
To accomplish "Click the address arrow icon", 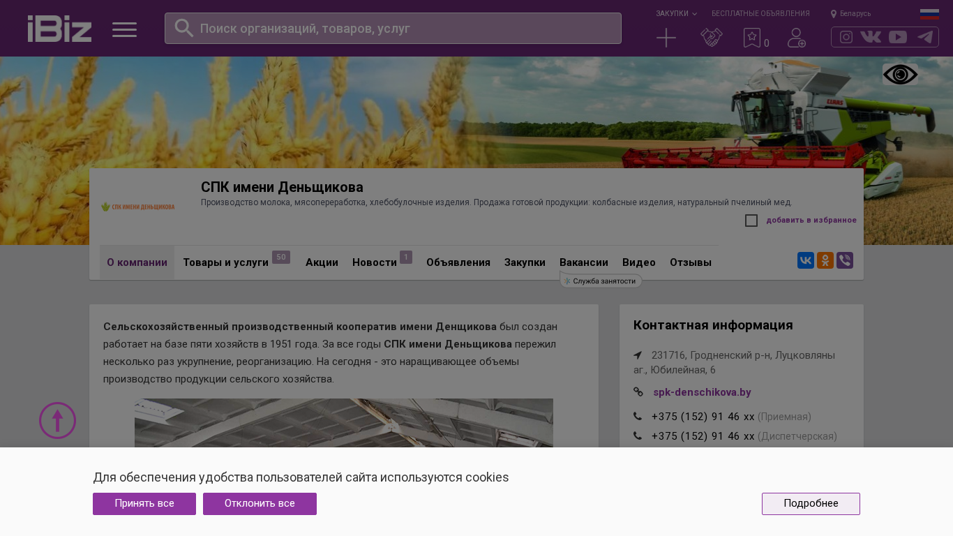I will [638, 355].
